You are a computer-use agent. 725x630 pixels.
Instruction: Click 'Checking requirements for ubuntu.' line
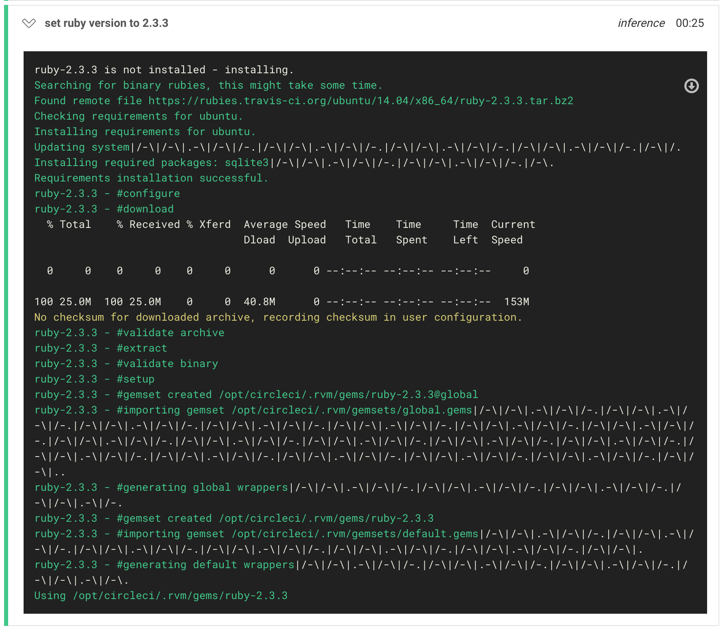tap(138, 116)
